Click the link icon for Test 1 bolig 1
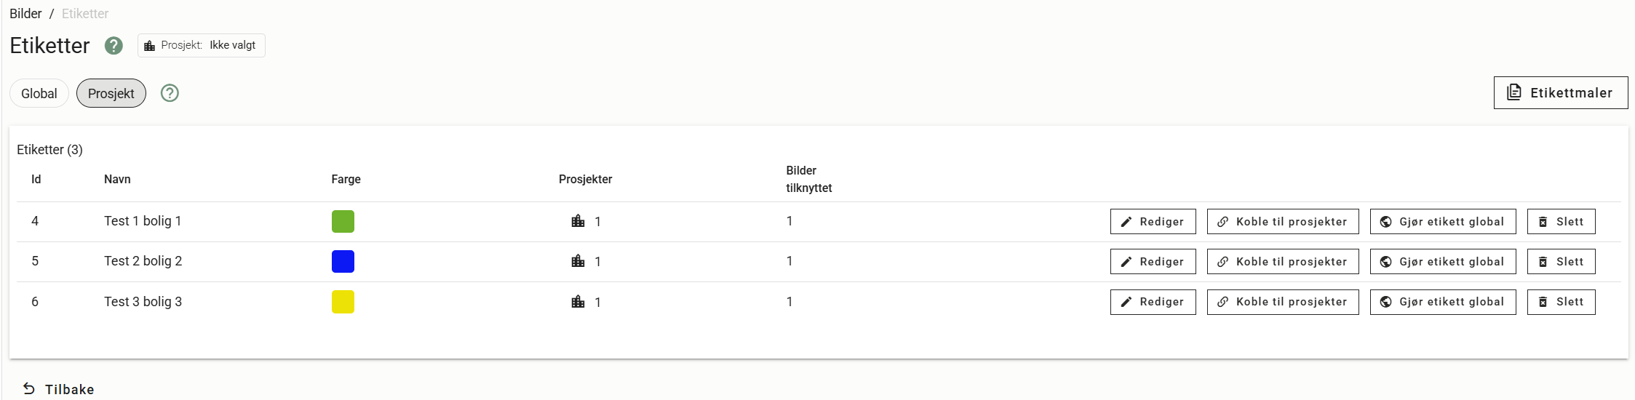Image resolution: width=1635 pixels, height=400 pixels. click(1223, 222)
